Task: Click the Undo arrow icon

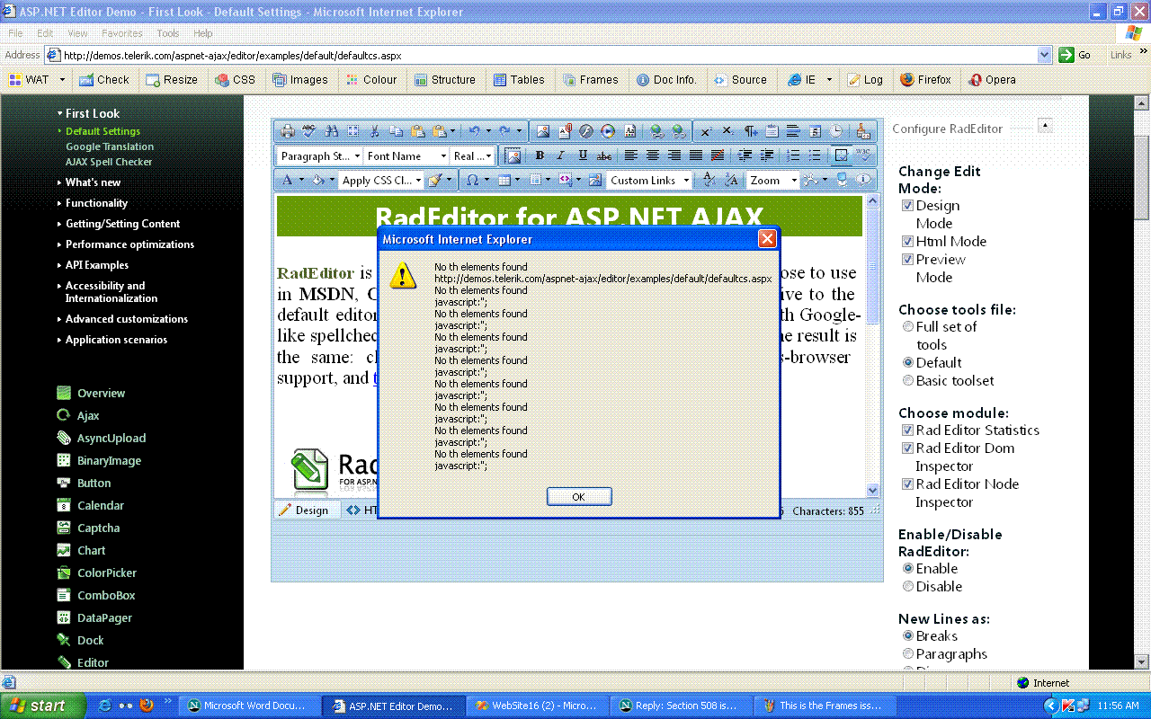Action: pyautogui.click(x=474, y=131)
